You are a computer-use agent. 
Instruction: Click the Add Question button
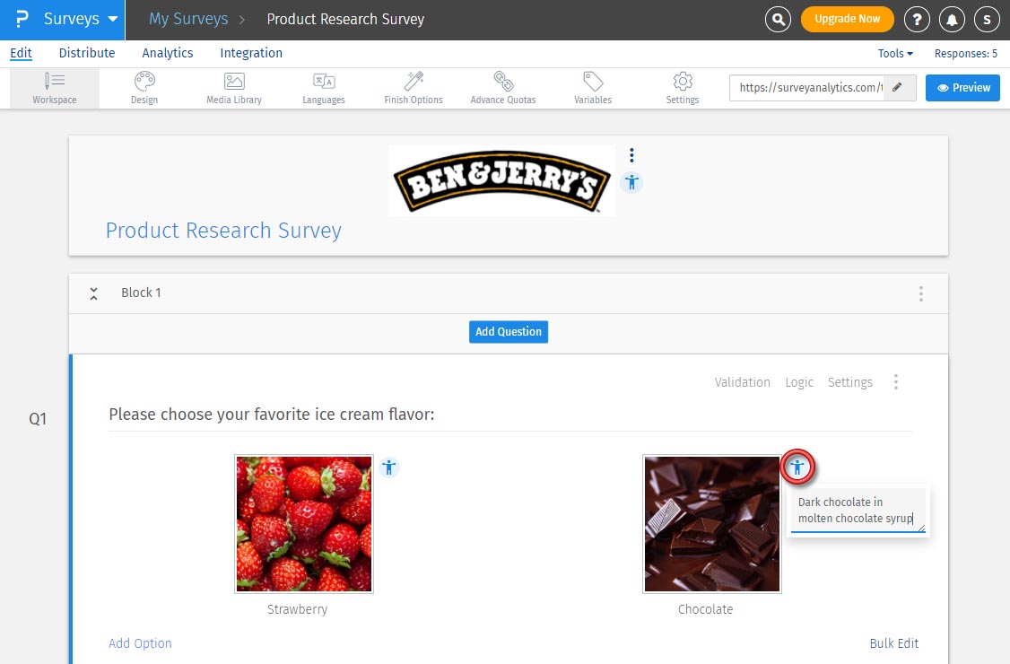tap(509, 331)
